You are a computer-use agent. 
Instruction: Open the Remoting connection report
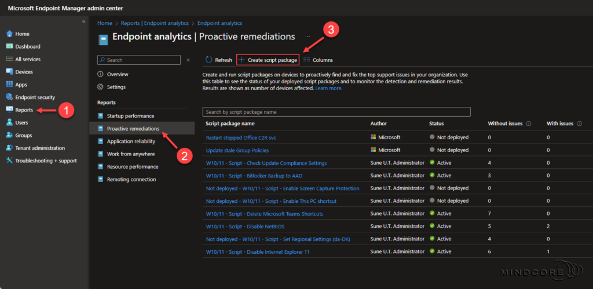[x=131, y=179]
